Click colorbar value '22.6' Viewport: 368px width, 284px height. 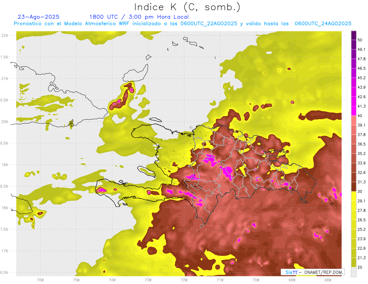click(x=361, y=248)
